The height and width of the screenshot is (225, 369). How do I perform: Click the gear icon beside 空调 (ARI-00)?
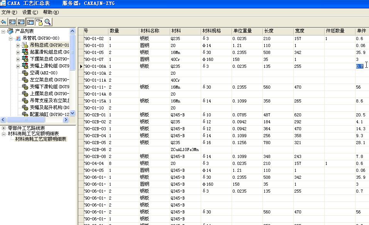point(25,73)
